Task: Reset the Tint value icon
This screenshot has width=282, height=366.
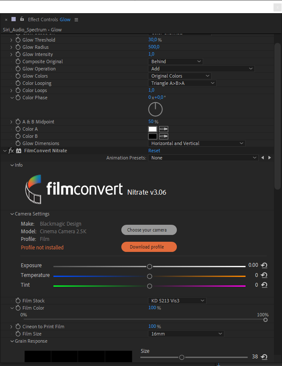Action: point(264,285)
